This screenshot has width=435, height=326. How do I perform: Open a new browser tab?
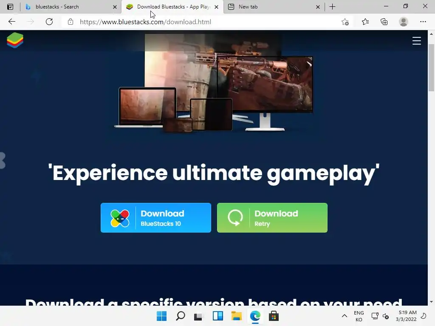332,7
